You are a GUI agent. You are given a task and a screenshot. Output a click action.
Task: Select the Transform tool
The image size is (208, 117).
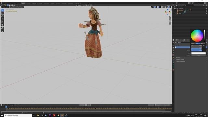click(2, 25)
